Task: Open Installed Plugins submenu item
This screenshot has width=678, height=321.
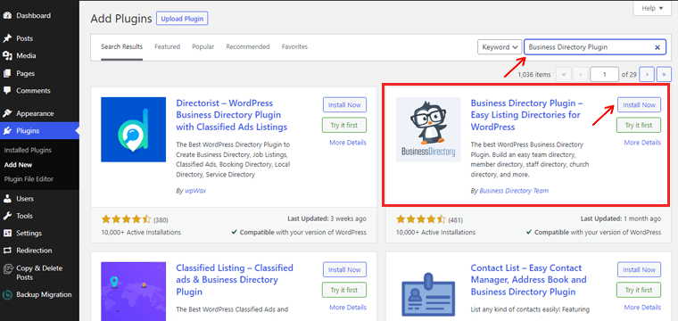Action: coord(28,151)
